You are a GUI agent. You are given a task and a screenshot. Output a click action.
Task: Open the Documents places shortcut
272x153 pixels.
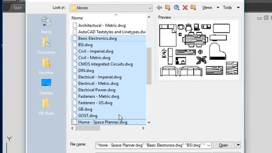(x=46, y=45)
